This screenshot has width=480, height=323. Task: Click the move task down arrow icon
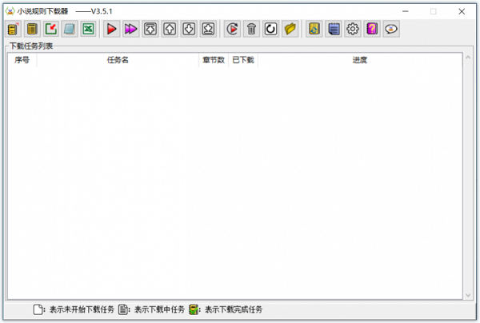click(188, 30)
